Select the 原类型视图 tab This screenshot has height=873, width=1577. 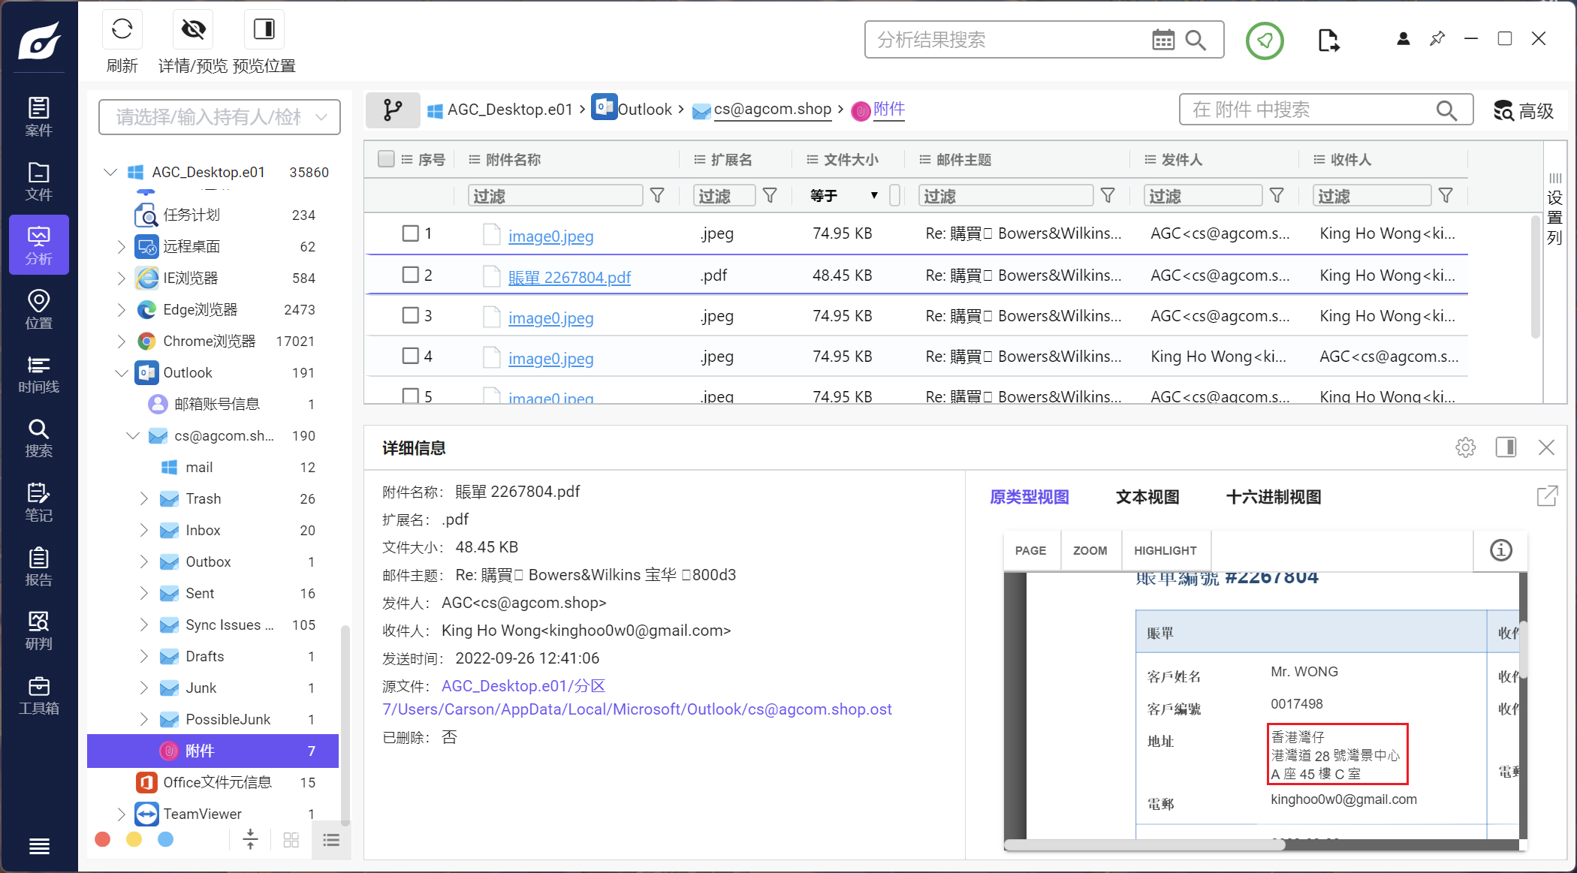tap(1029, 497)
